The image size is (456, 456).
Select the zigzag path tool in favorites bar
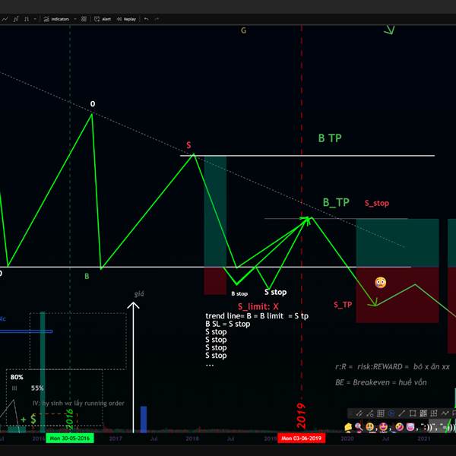pos(445,413)
